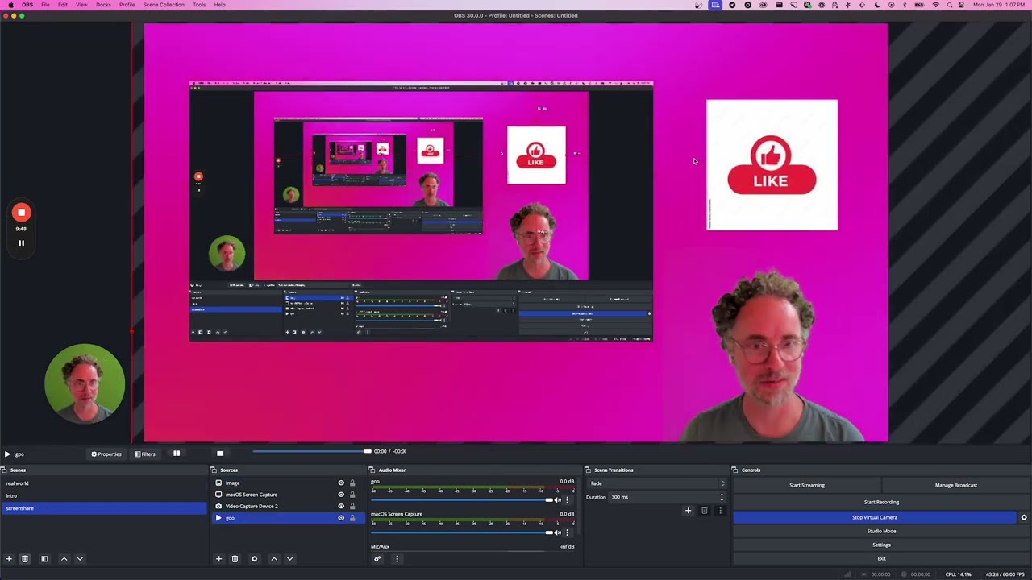Open Properties for the selected source
The width and height of the screenshot is (1032, 580).
pyautogui.click(x=106, y=454)
